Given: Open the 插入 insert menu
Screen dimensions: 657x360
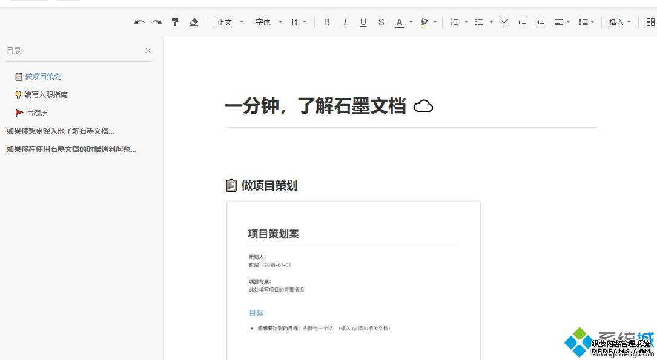Looking at the screenshot, I should click(619, 22).
